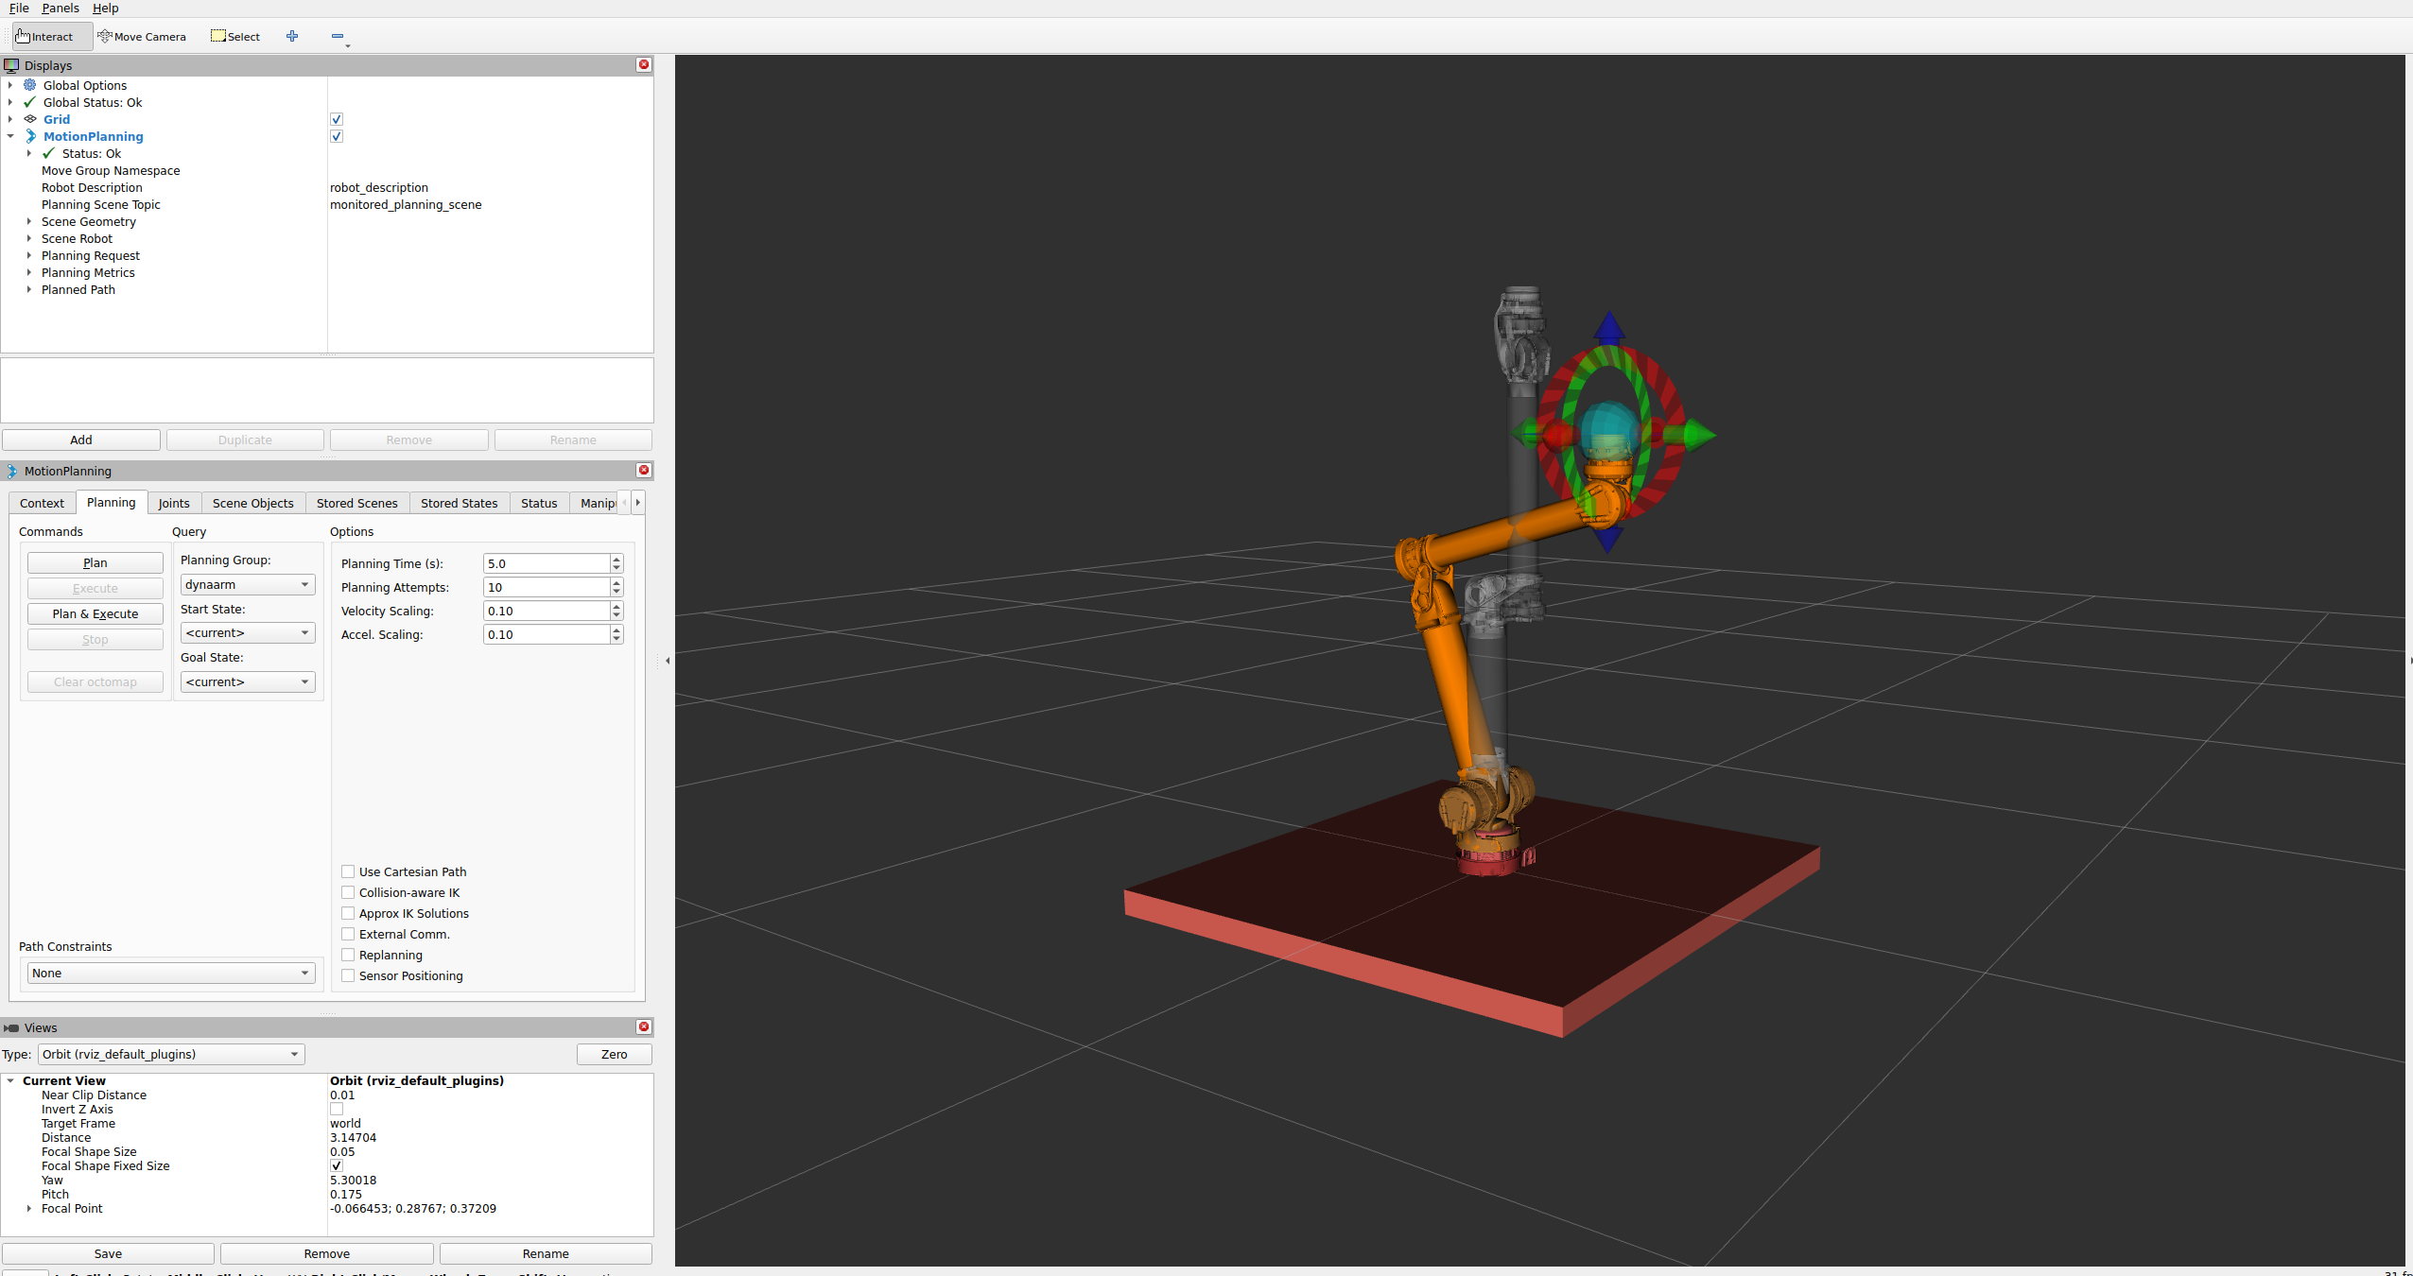Click the Views panel icon

click(x=10, y=1027)
